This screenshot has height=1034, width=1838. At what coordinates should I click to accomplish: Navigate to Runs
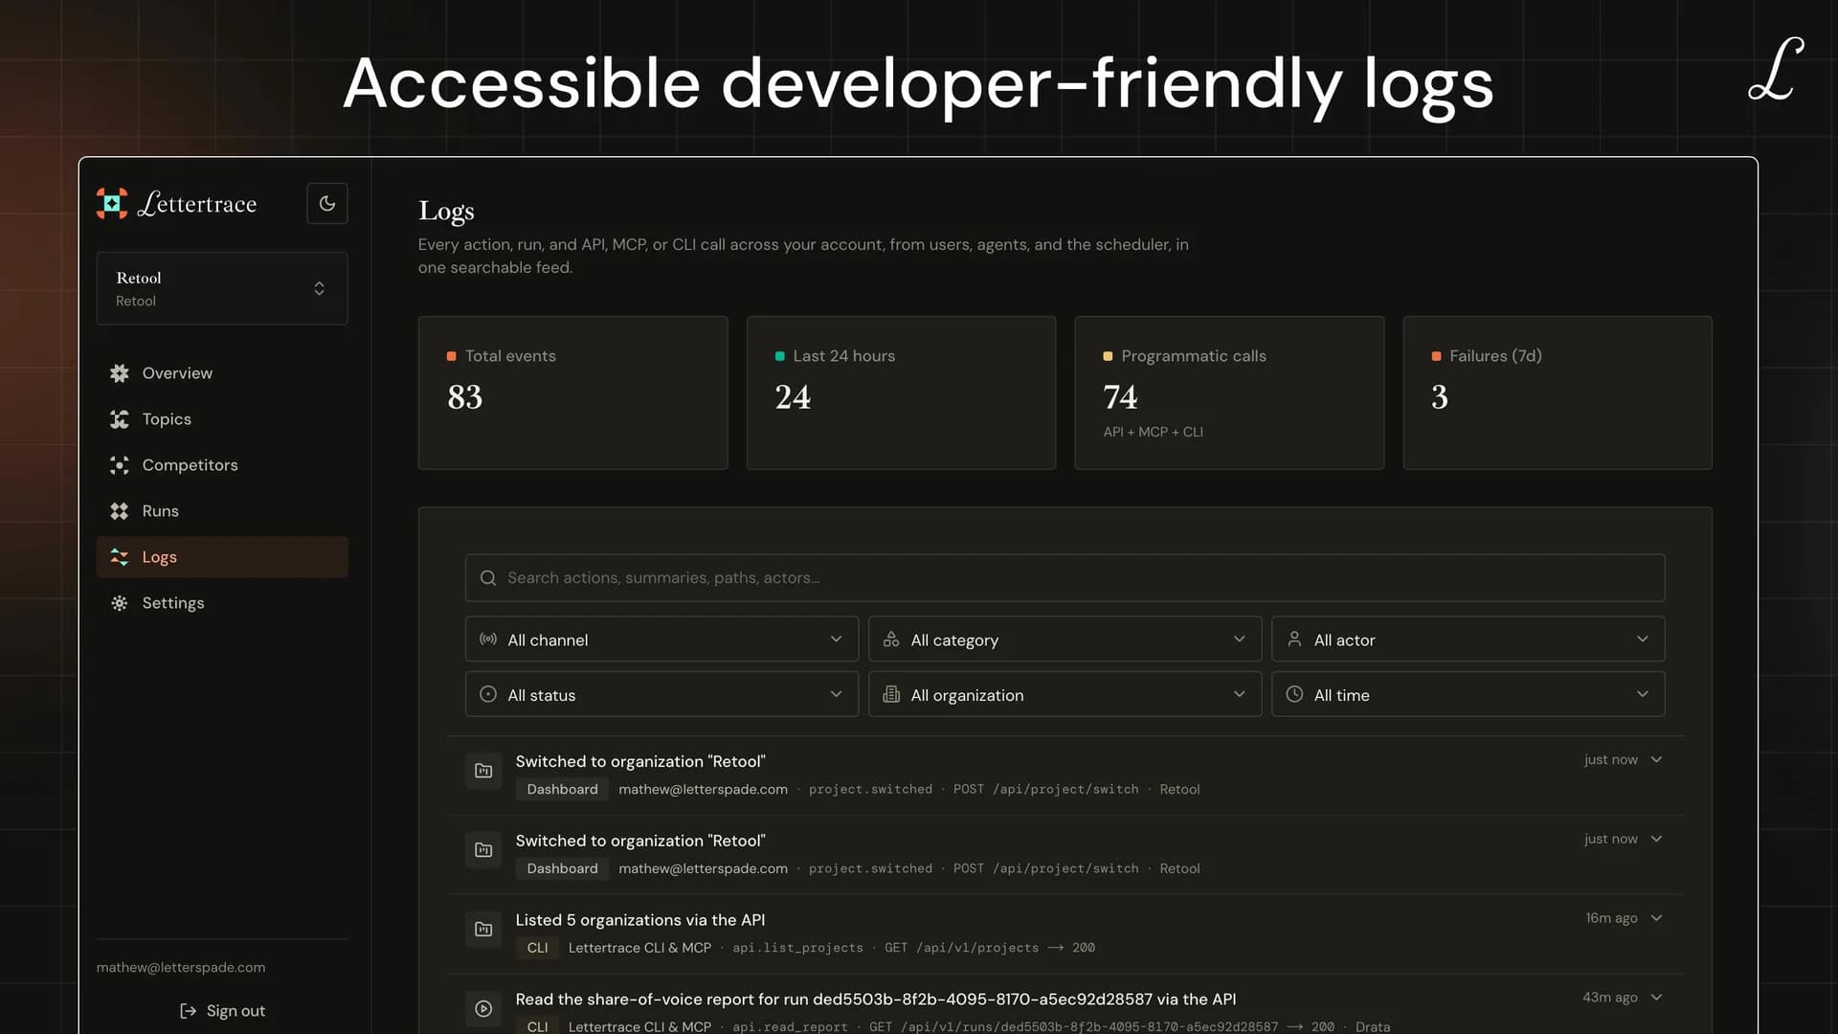(x=222, y=511)
